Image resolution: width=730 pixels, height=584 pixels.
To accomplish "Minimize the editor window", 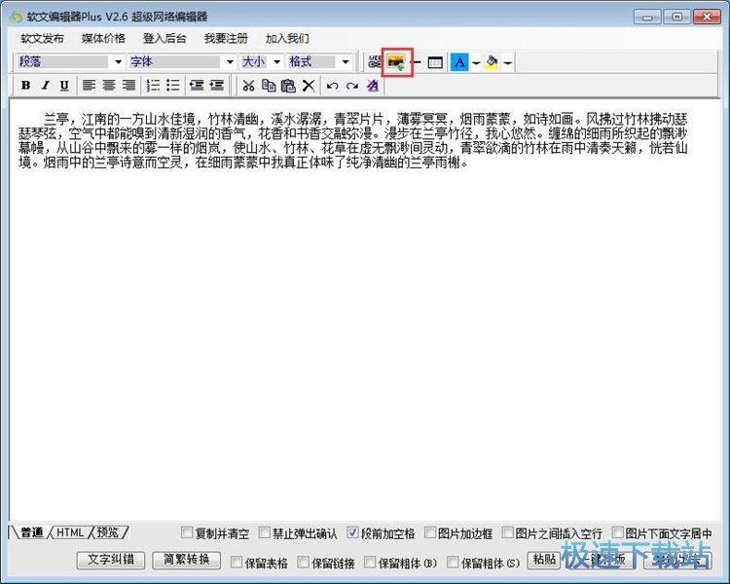I will pyautogui.click(x=646, y=18).
